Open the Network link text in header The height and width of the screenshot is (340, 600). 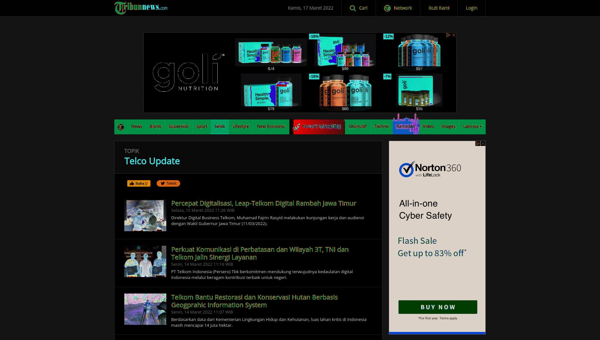[403, 8]
